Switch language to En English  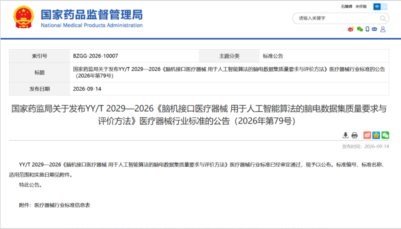pos(384,6)
